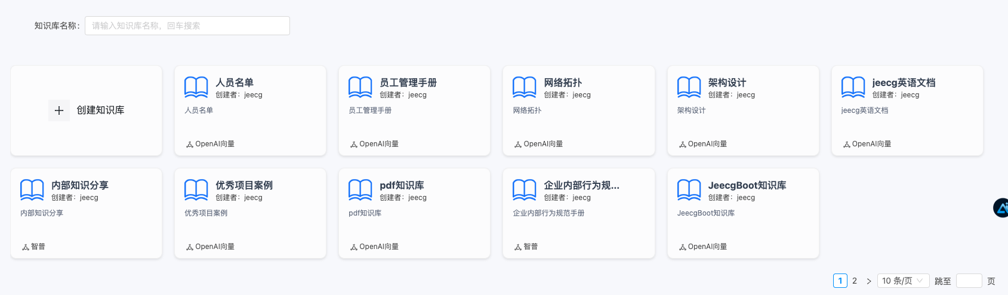
Task: Click the model icon beside OpenAI向量 on 员工管理手册
Action: 354,145
